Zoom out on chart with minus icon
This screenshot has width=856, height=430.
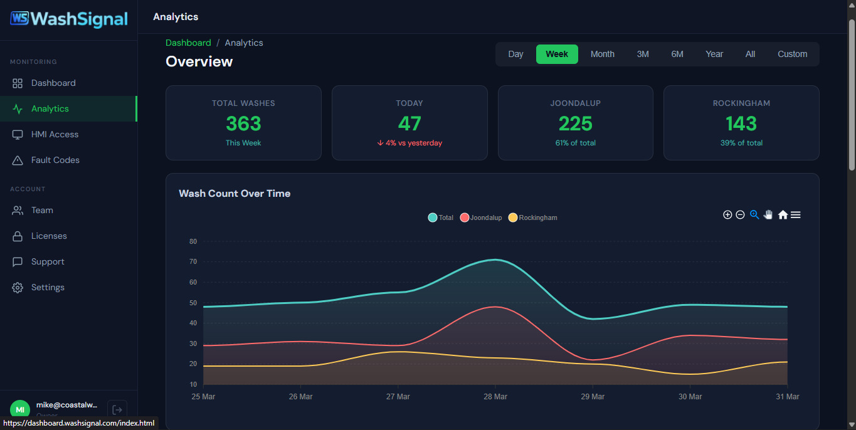[740, 215]
